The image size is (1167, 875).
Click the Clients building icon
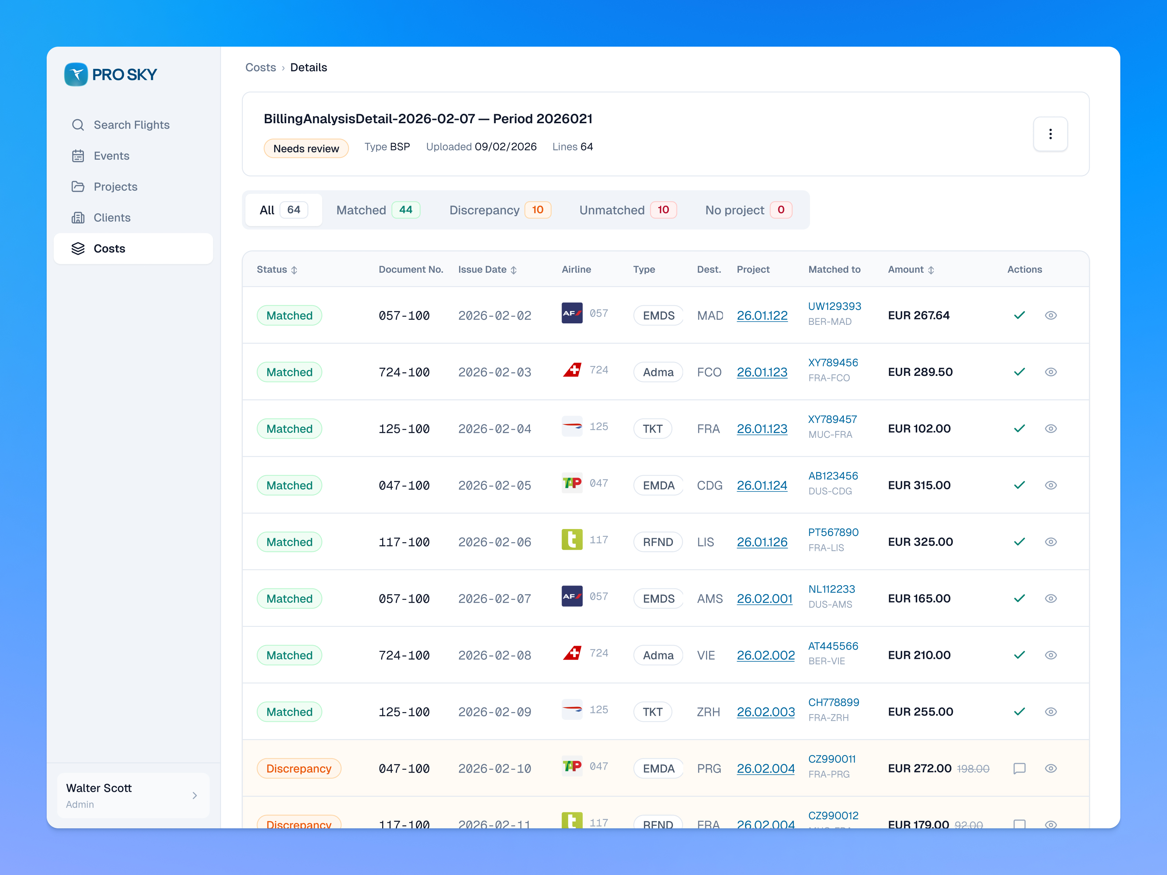[78, 218]
